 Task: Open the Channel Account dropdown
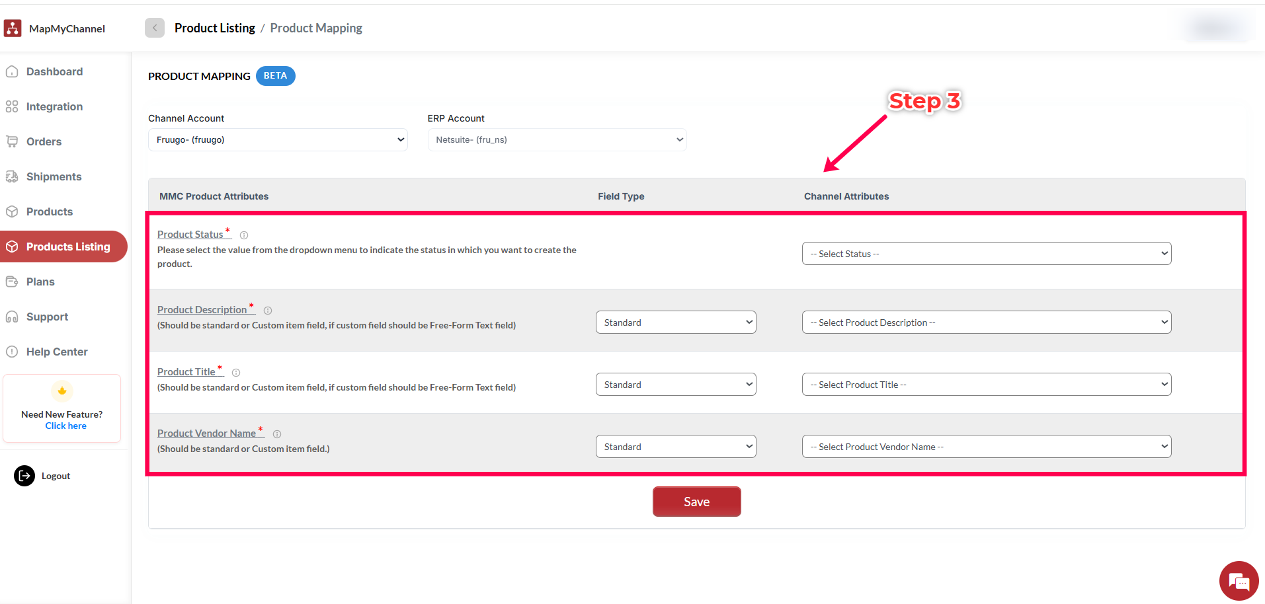(x=277, y=139)
